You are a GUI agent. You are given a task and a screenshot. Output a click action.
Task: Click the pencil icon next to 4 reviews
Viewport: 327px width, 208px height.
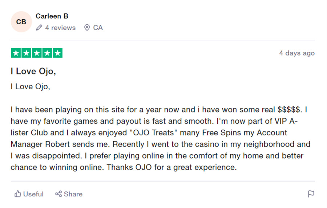(x=39, y=28)
